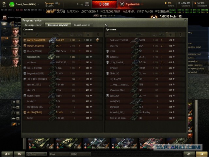Toggle the orange striped carousel filter button
This screenshot has width=209, height=157.
point(14,124)
